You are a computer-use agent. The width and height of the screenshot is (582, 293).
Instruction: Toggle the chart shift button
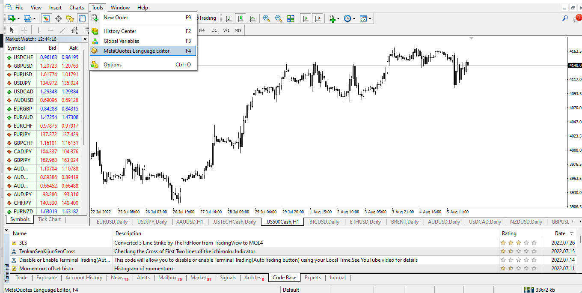pyautogui.click(x=317, y=18)
